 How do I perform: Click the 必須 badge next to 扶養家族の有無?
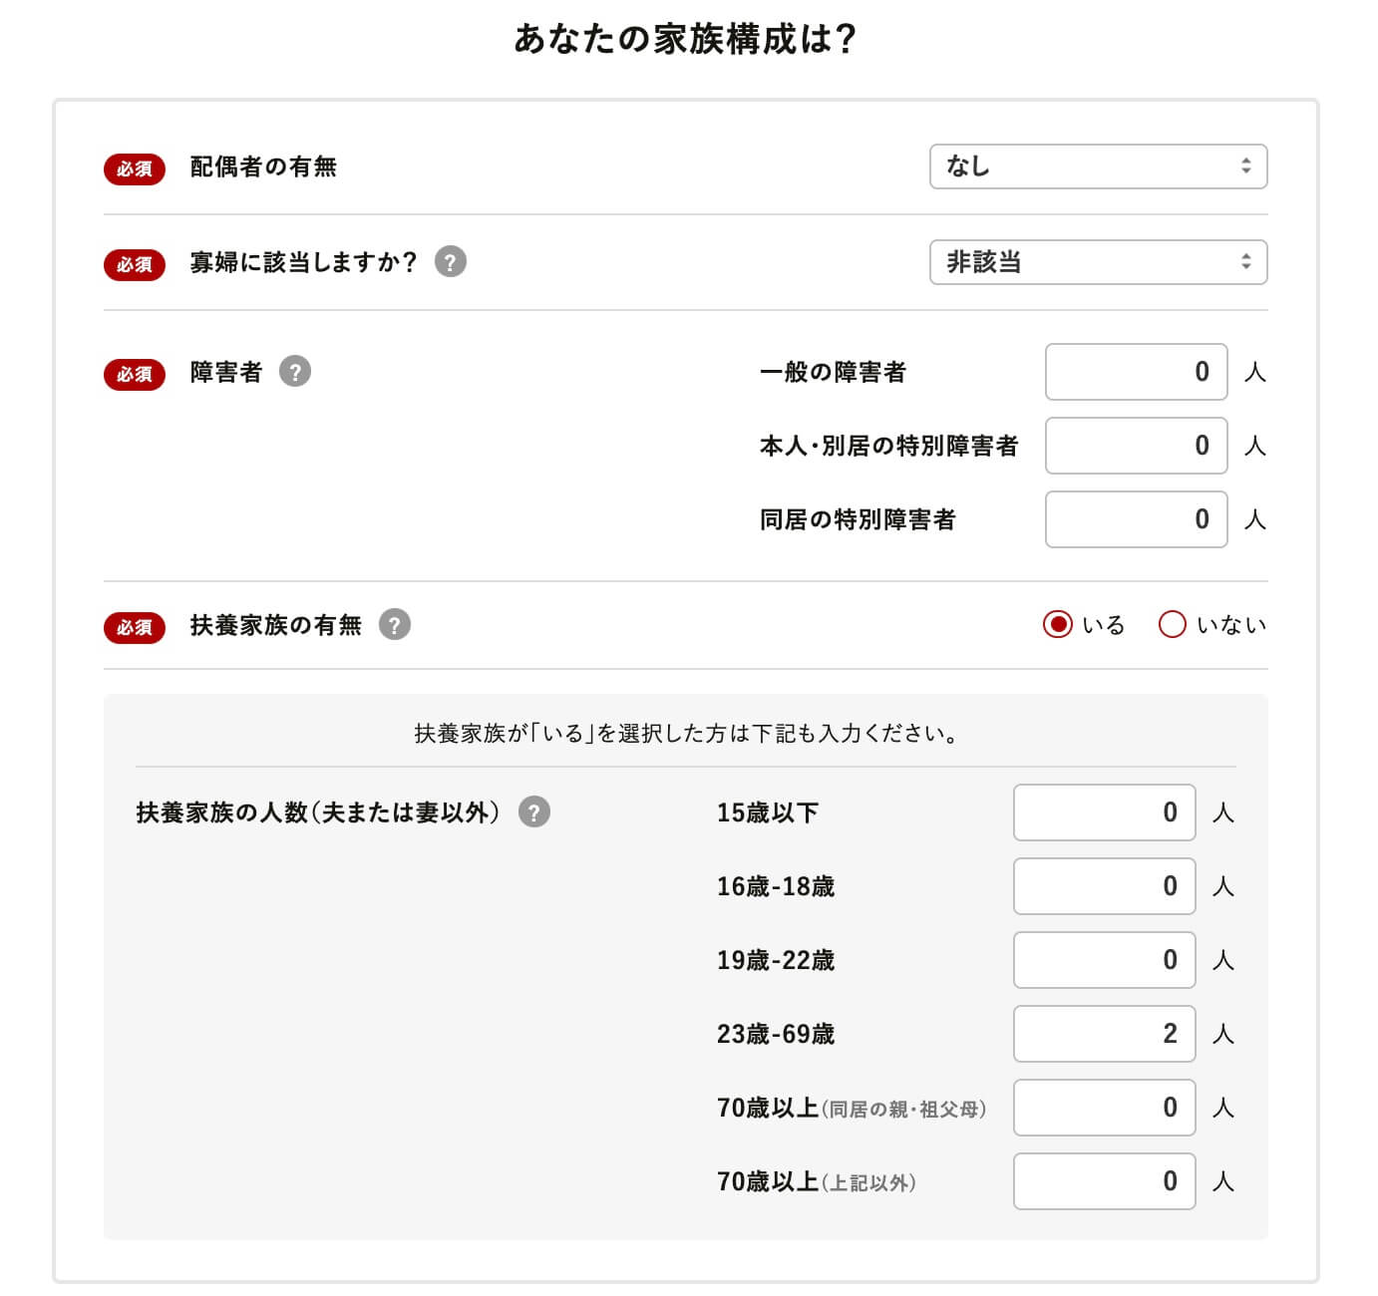pos(135,628)
